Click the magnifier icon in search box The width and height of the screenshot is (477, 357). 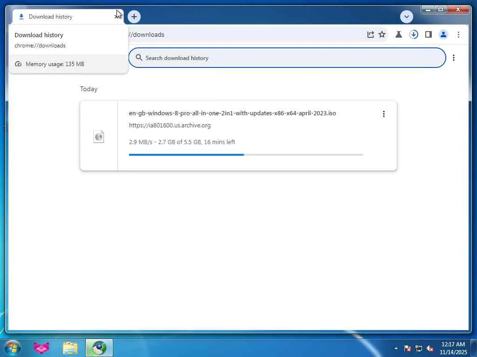coord(139,58)
